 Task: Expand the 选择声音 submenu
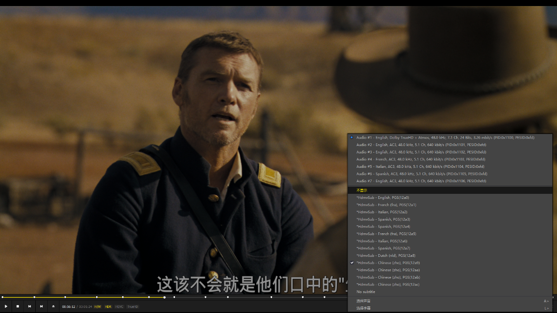(449, 301)
